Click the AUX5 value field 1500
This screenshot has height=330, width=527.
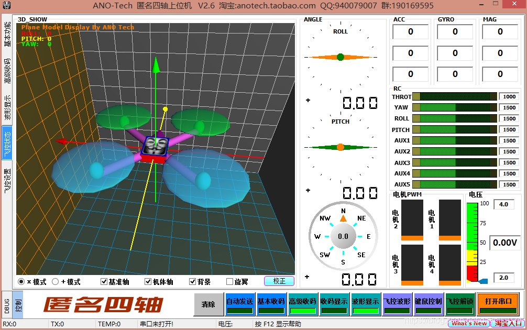point(509,184)
